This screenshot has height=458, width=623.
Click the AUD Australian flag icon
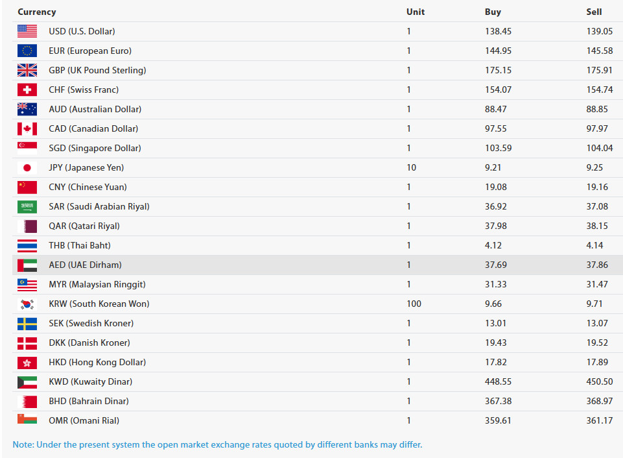(27, 109)
